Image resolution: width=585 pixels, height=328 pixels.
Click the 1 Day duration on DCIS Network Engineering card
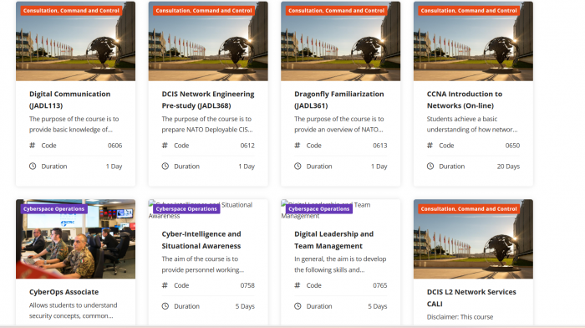pyautogui.click(x=247, y=167)
